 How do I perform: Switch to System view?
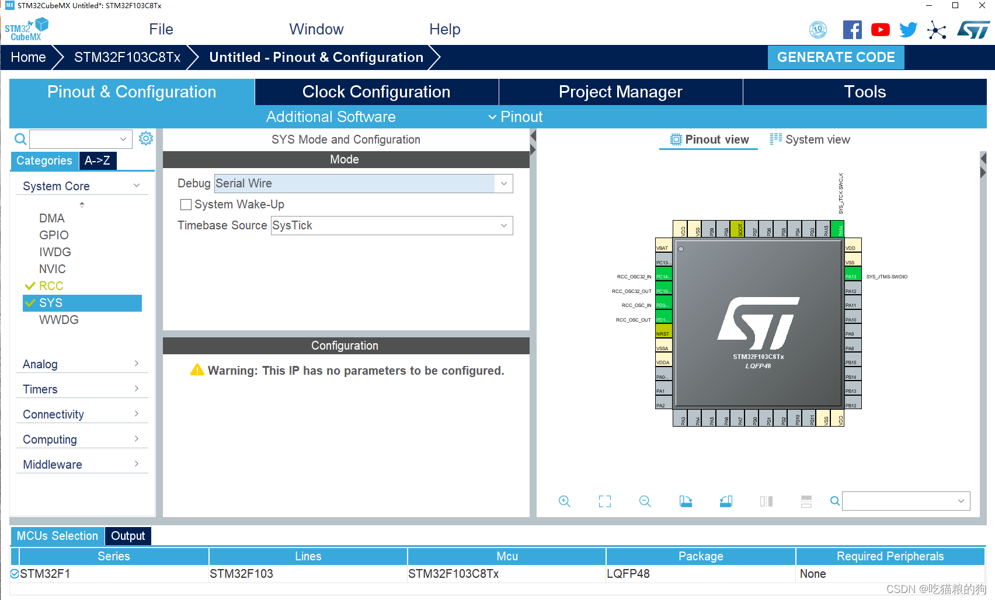click(810, 139)
